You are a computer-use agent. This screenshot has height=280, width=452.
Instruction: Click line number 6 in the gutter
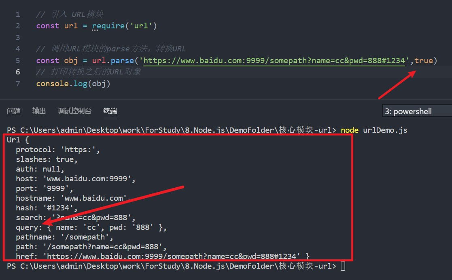click(x=18, y=72)
